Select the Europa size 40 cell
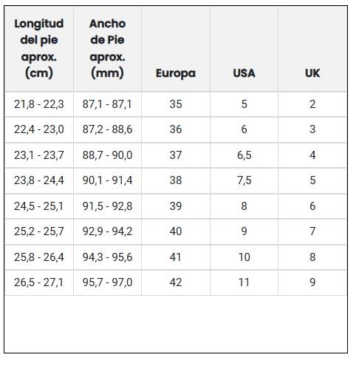 pyautogui.click(x=176, y=231)
